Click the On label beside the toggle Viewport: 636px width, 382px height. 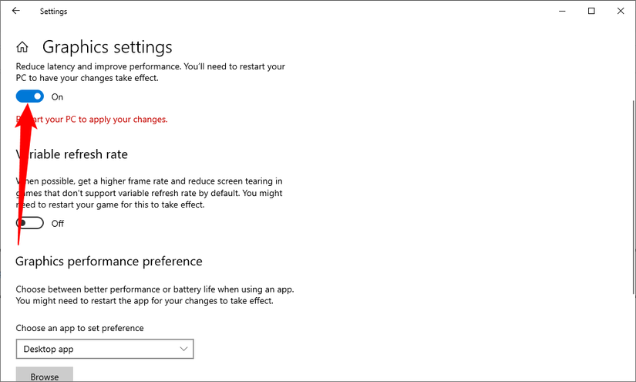click(58, 97)
